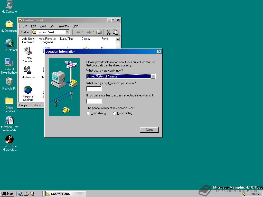Click Back arrow in Control Panel toolbar
This screenshot has height=197, width=263.
(x=78, y=32)
